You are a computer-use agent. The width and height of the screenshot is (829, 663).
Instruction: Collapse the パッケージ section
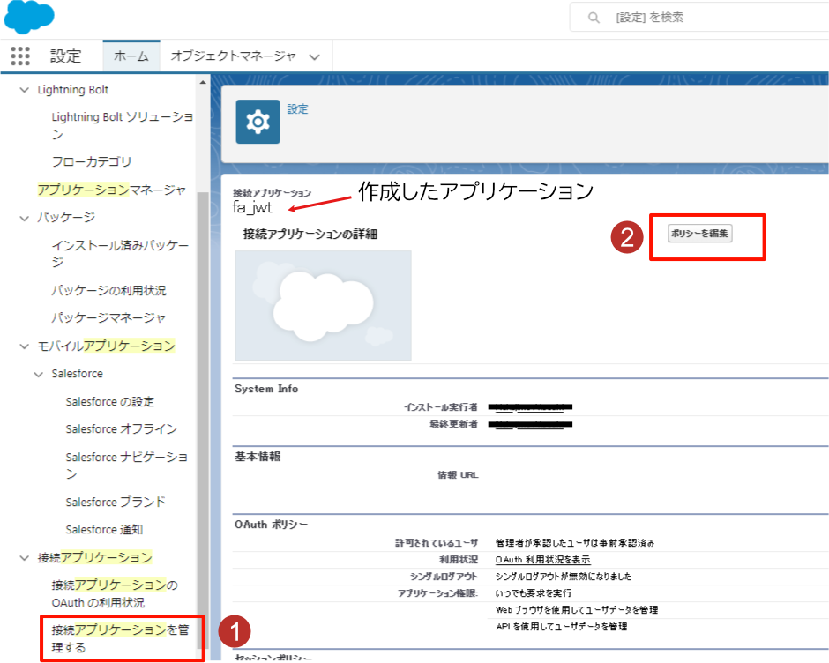click(x=24, y=217)
